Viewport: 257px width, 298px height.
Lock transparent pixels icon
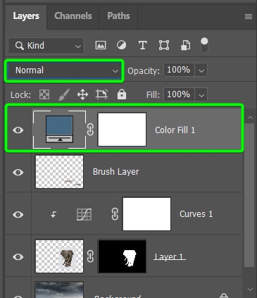tap(44, 94)
